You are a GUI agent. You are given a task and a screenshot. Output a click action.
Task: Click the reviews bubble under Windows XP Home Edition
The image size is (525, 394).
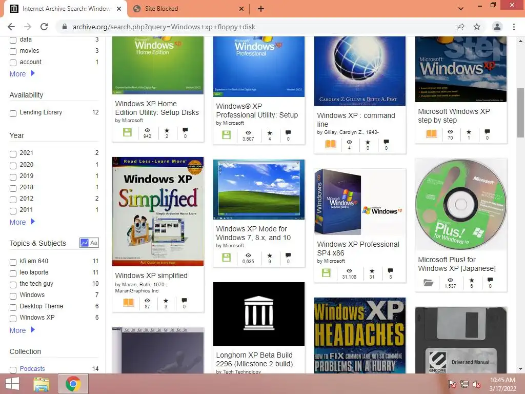pyautogui.click(x=185, y=130)
